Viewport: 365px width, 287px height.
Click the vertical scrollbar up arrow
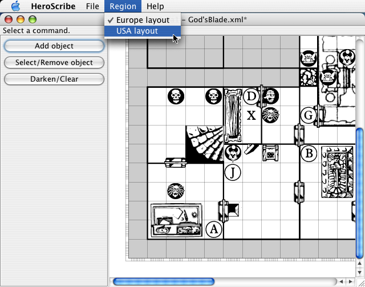click(360, 264)
